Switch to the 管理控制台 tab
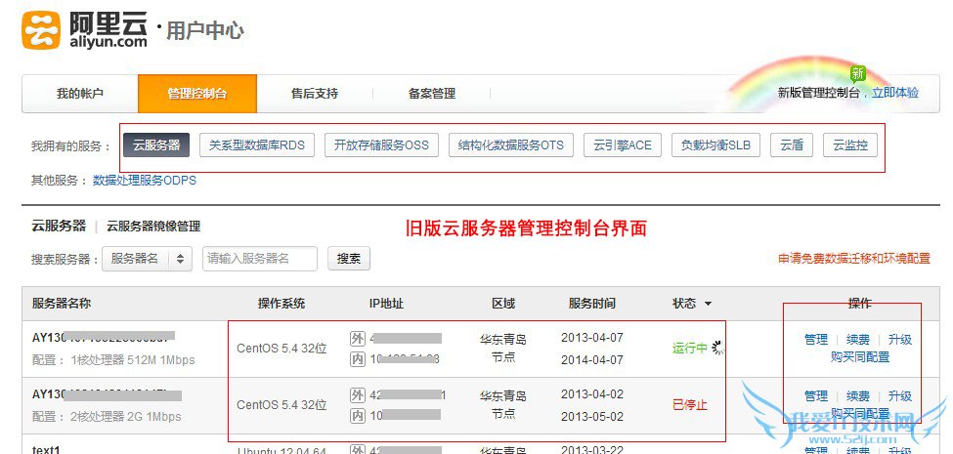The height and width of the screenshot is (454, 953). pyautogui.click(x=197, y=94)
